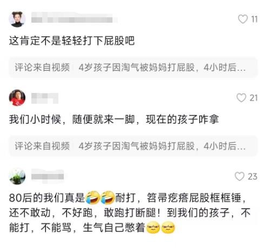Open source video link under first comment

(x=133, y=68)
